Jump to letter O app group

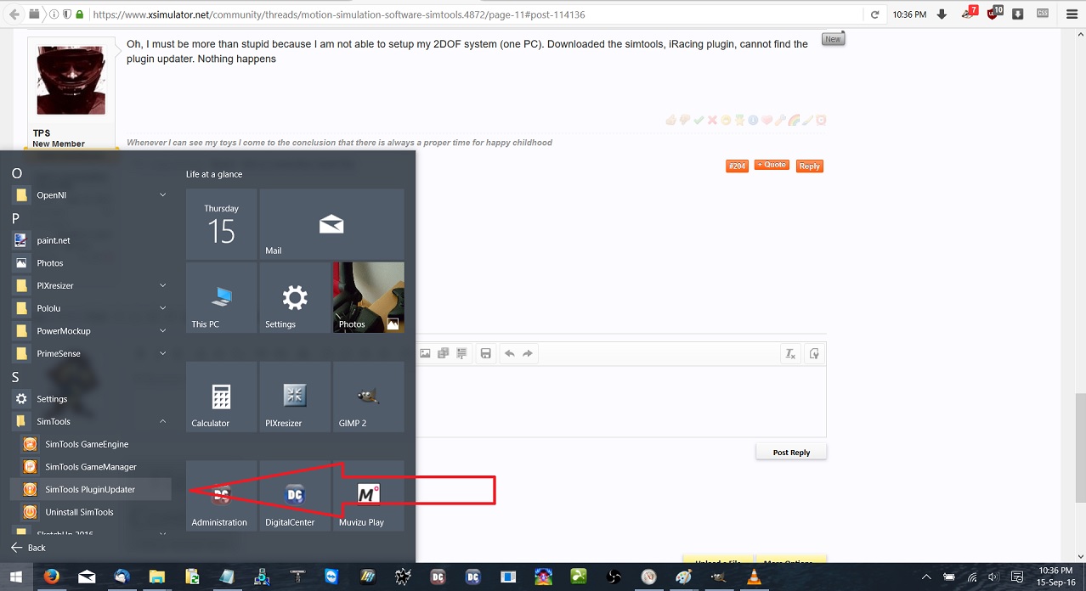coord(16,173)
